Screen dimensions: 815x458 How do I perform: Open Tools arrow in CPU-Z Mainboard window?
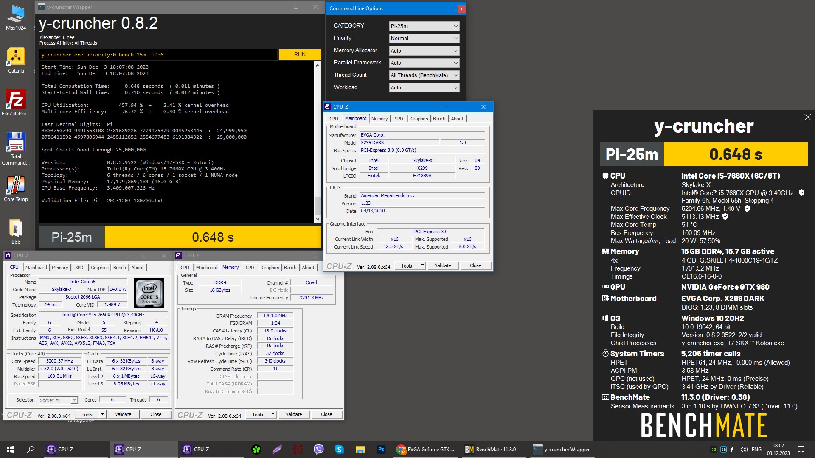(x=422, y=265)
